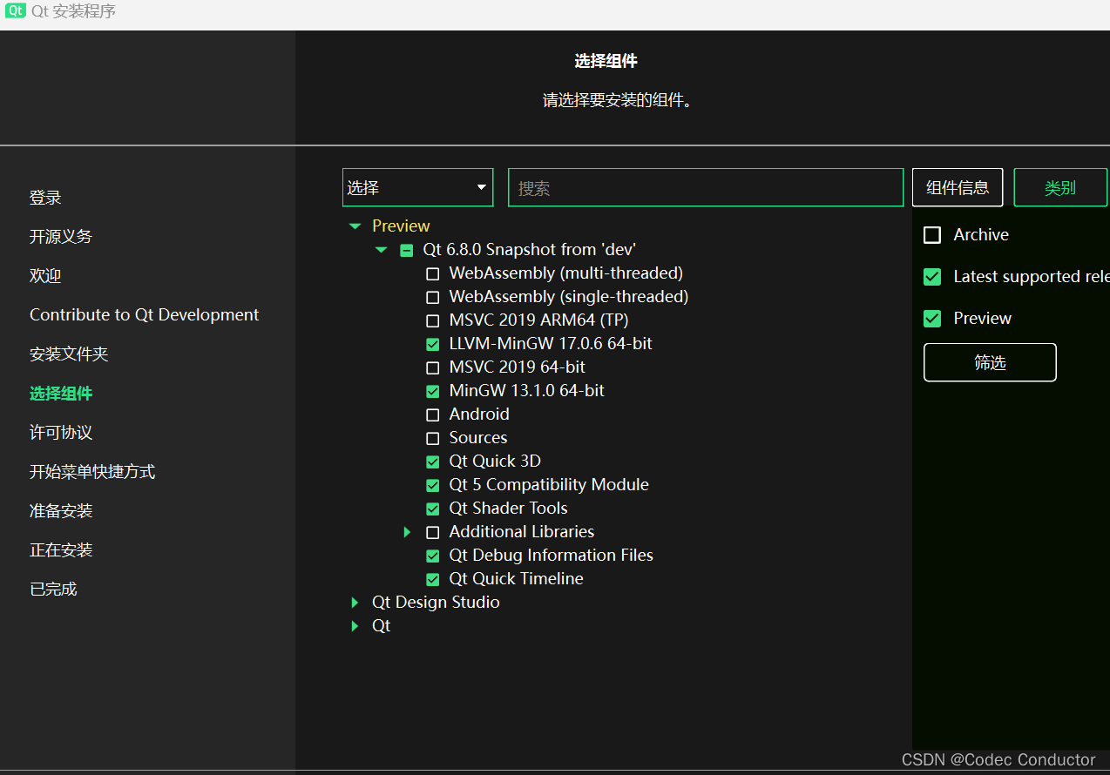
Task: Uncheck Qt 5 Compatibility Module checkbox
Action: (x=432, y=485)
